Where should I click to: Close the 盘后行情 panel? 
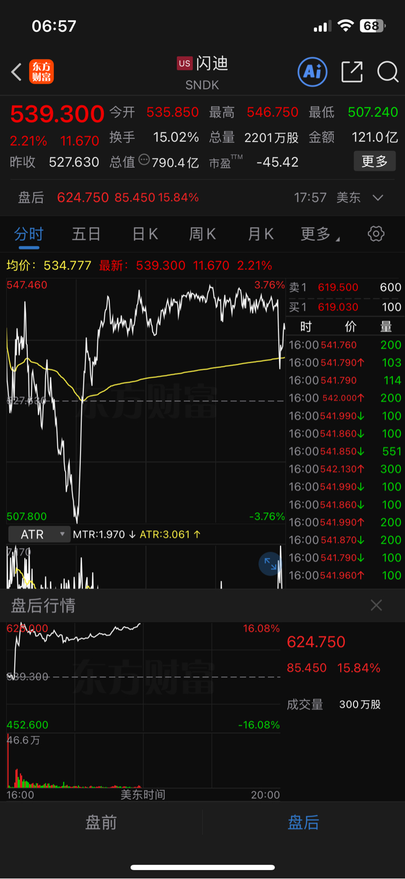click(376, 605)
